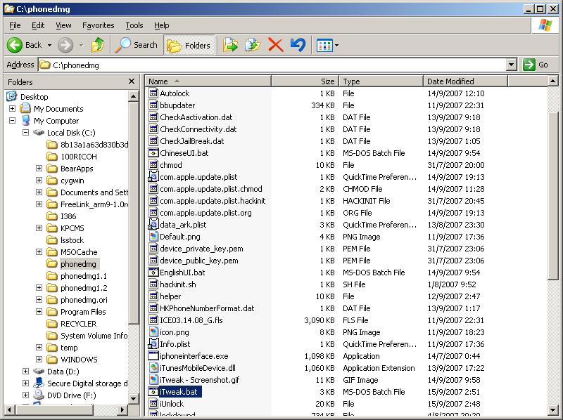Select the iUnlock file icon
Screen dimensions: 563x420
click(x=153, y=404)
